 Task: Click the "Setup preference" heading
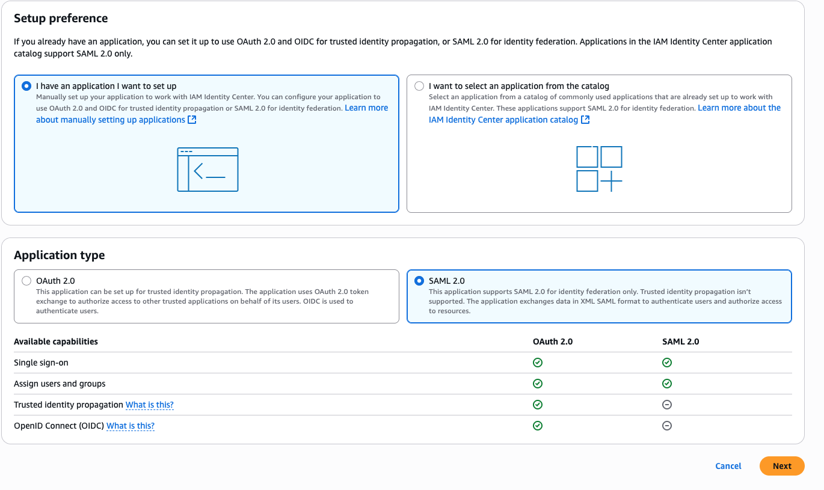tap(61, 18)
